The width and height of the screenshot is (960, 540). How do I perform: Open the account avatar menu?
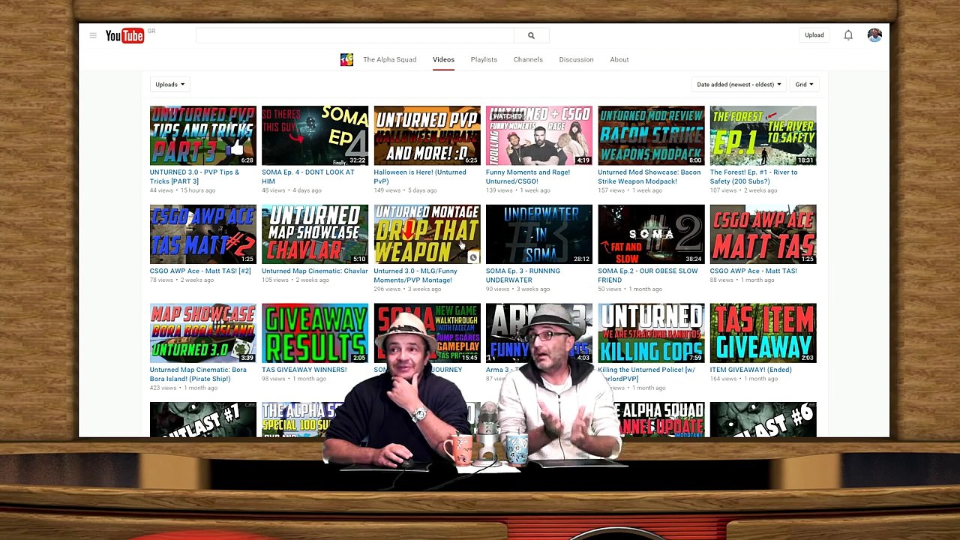click(874, 35)
